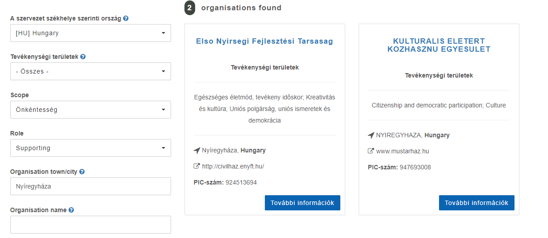The height and width of the screenshot is (238, 548).
Task: Click external link icon by www.mustarhaz.hu
Action: coord(371,151)
